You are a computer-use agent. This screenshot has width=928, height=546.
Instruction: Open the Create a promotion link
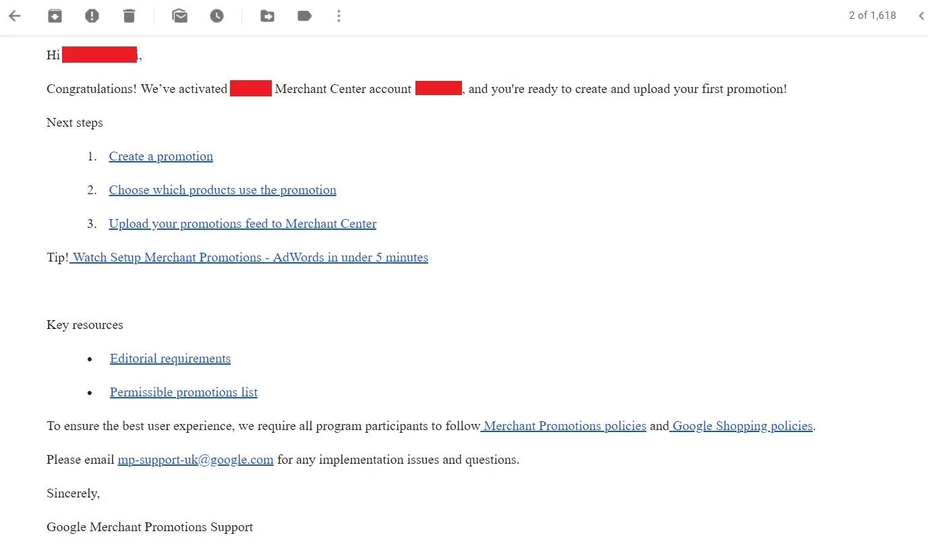(161, 156)
